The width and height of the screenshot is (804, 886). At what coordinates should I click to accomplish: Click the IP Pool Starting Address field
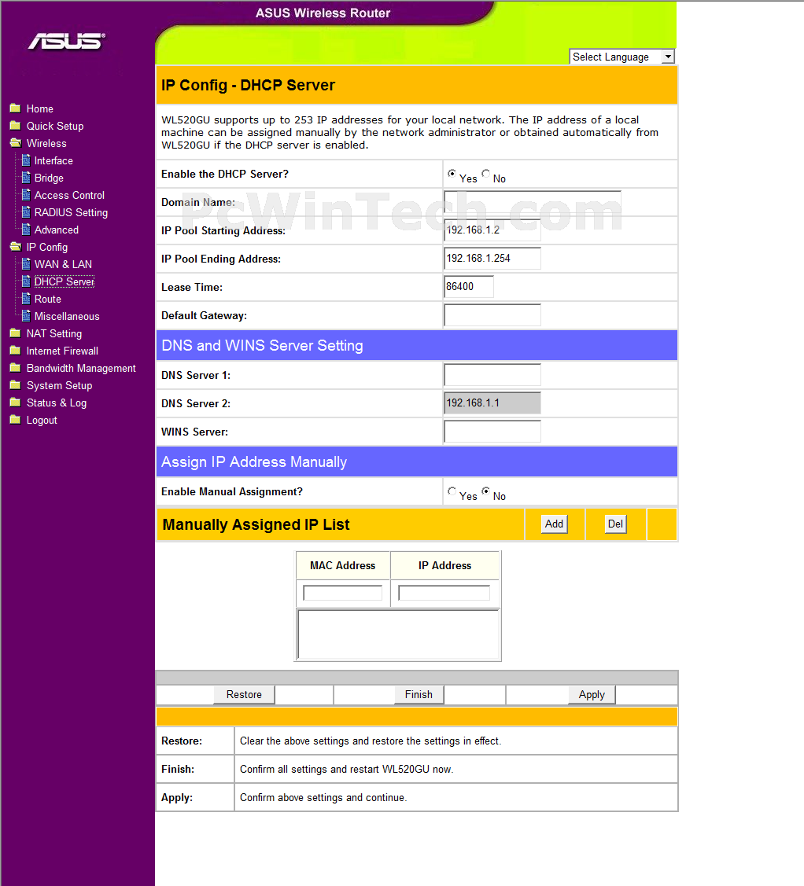pos(492,230)
